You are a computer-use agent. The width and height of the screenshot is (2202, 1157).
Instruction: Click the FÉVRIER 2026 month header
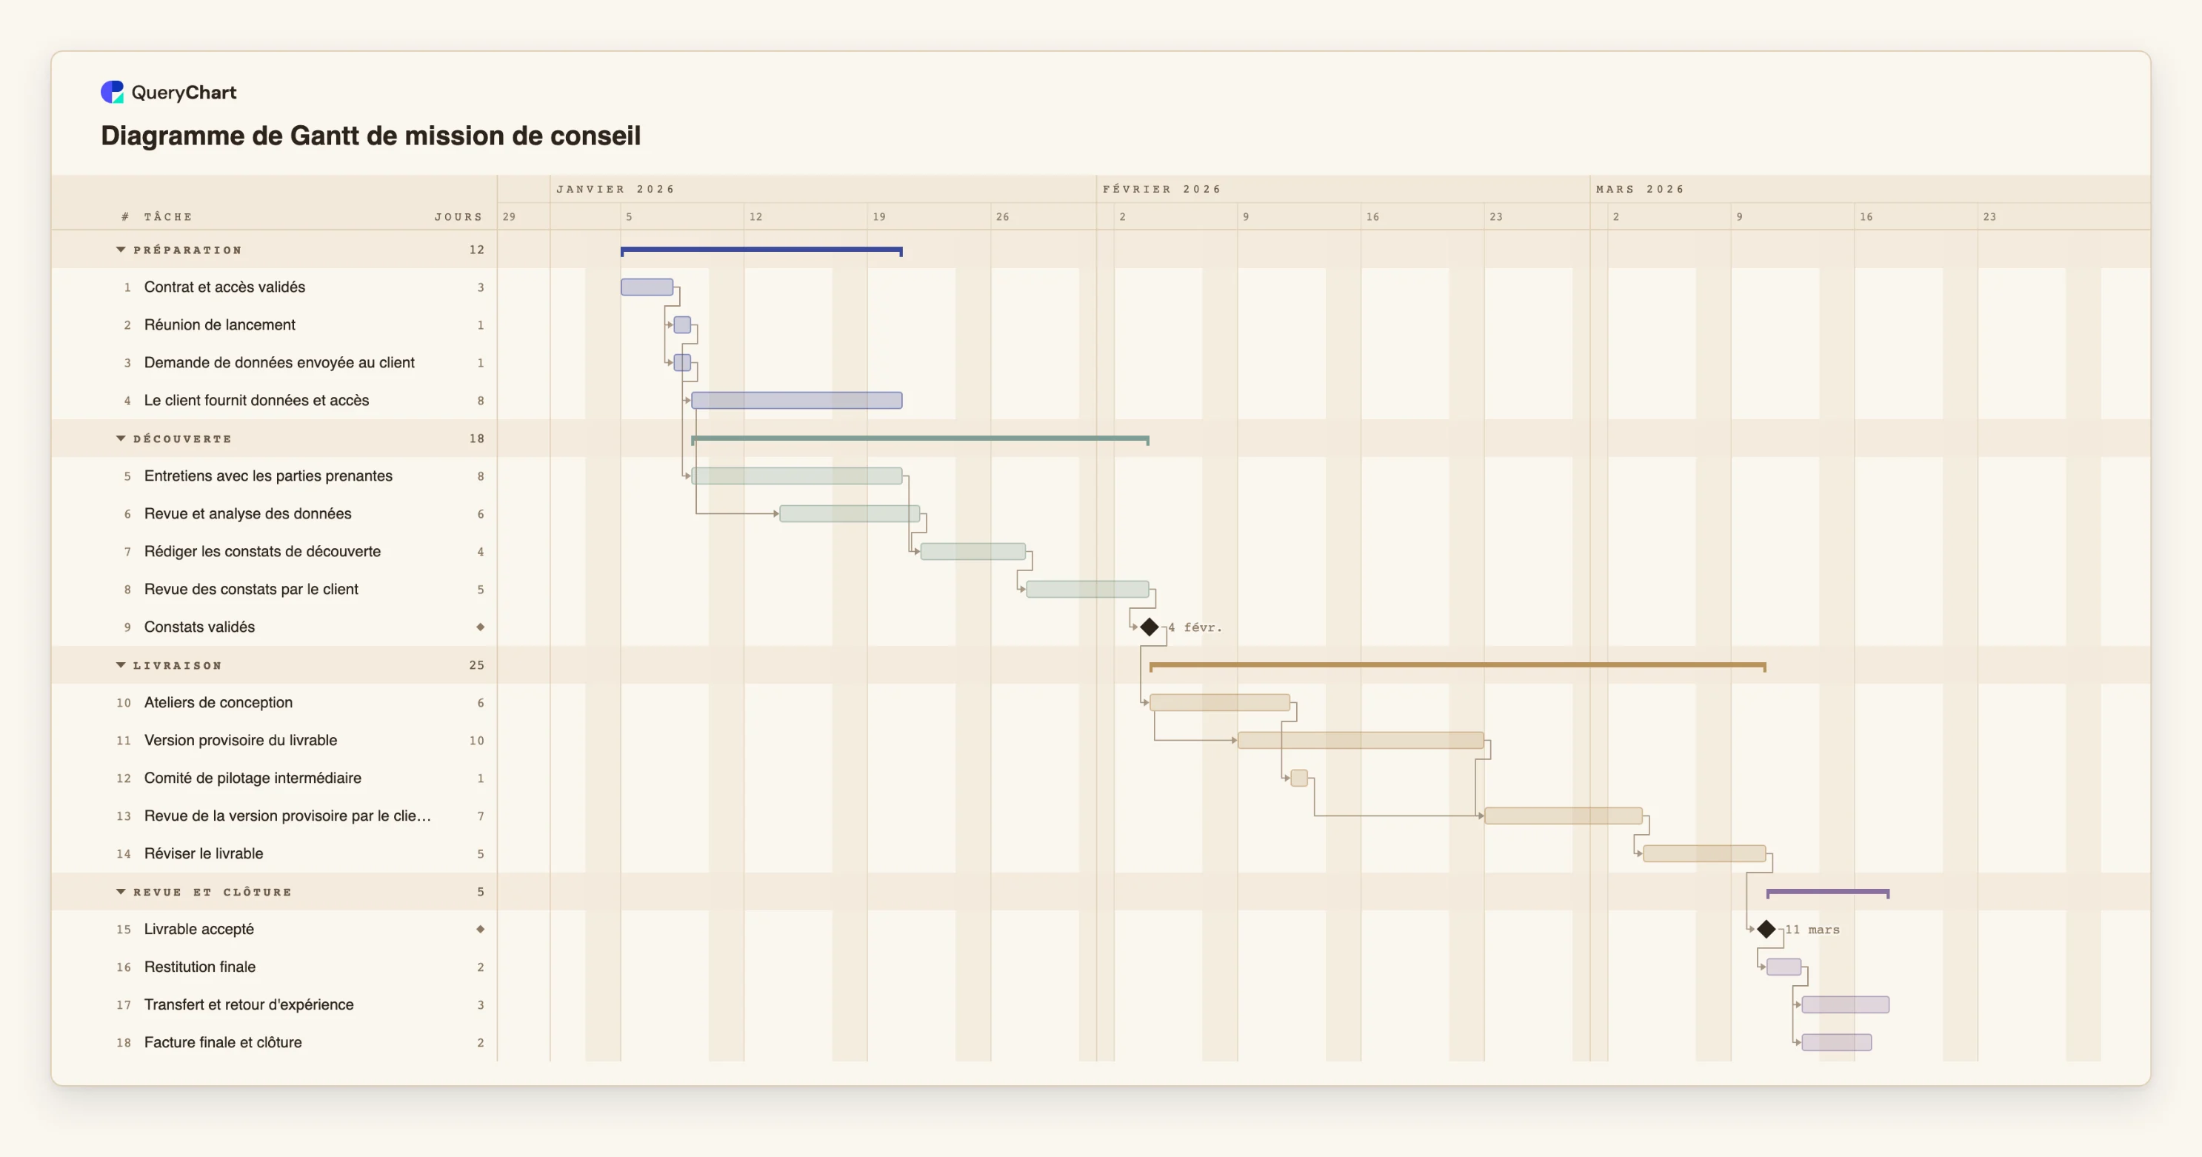[1161, 189]
